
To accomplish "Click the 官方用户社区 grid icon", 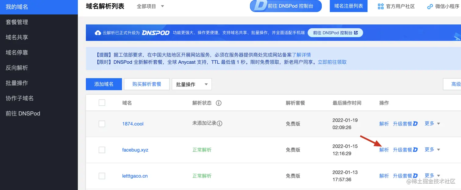I will (x=381, y=6).
